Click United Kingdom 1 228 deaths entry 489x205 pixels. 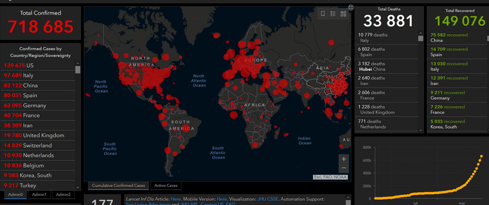[386, 109]
